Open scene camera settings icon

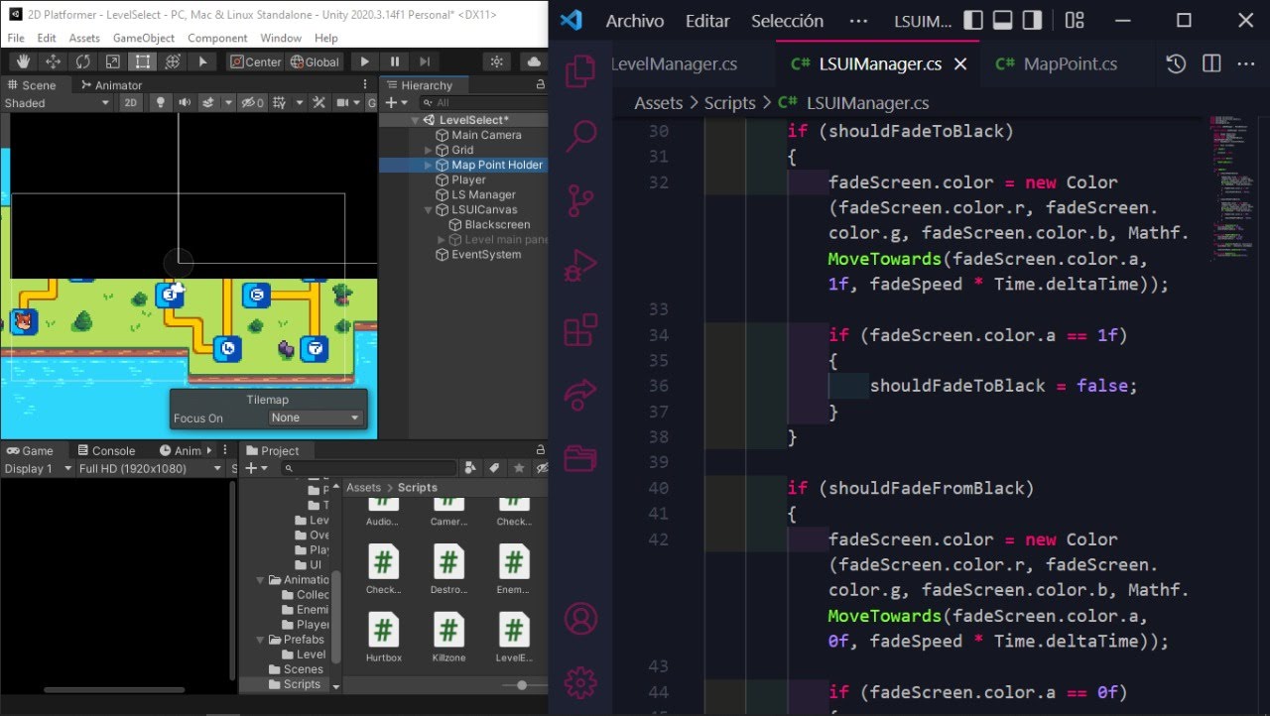(344, 103)
